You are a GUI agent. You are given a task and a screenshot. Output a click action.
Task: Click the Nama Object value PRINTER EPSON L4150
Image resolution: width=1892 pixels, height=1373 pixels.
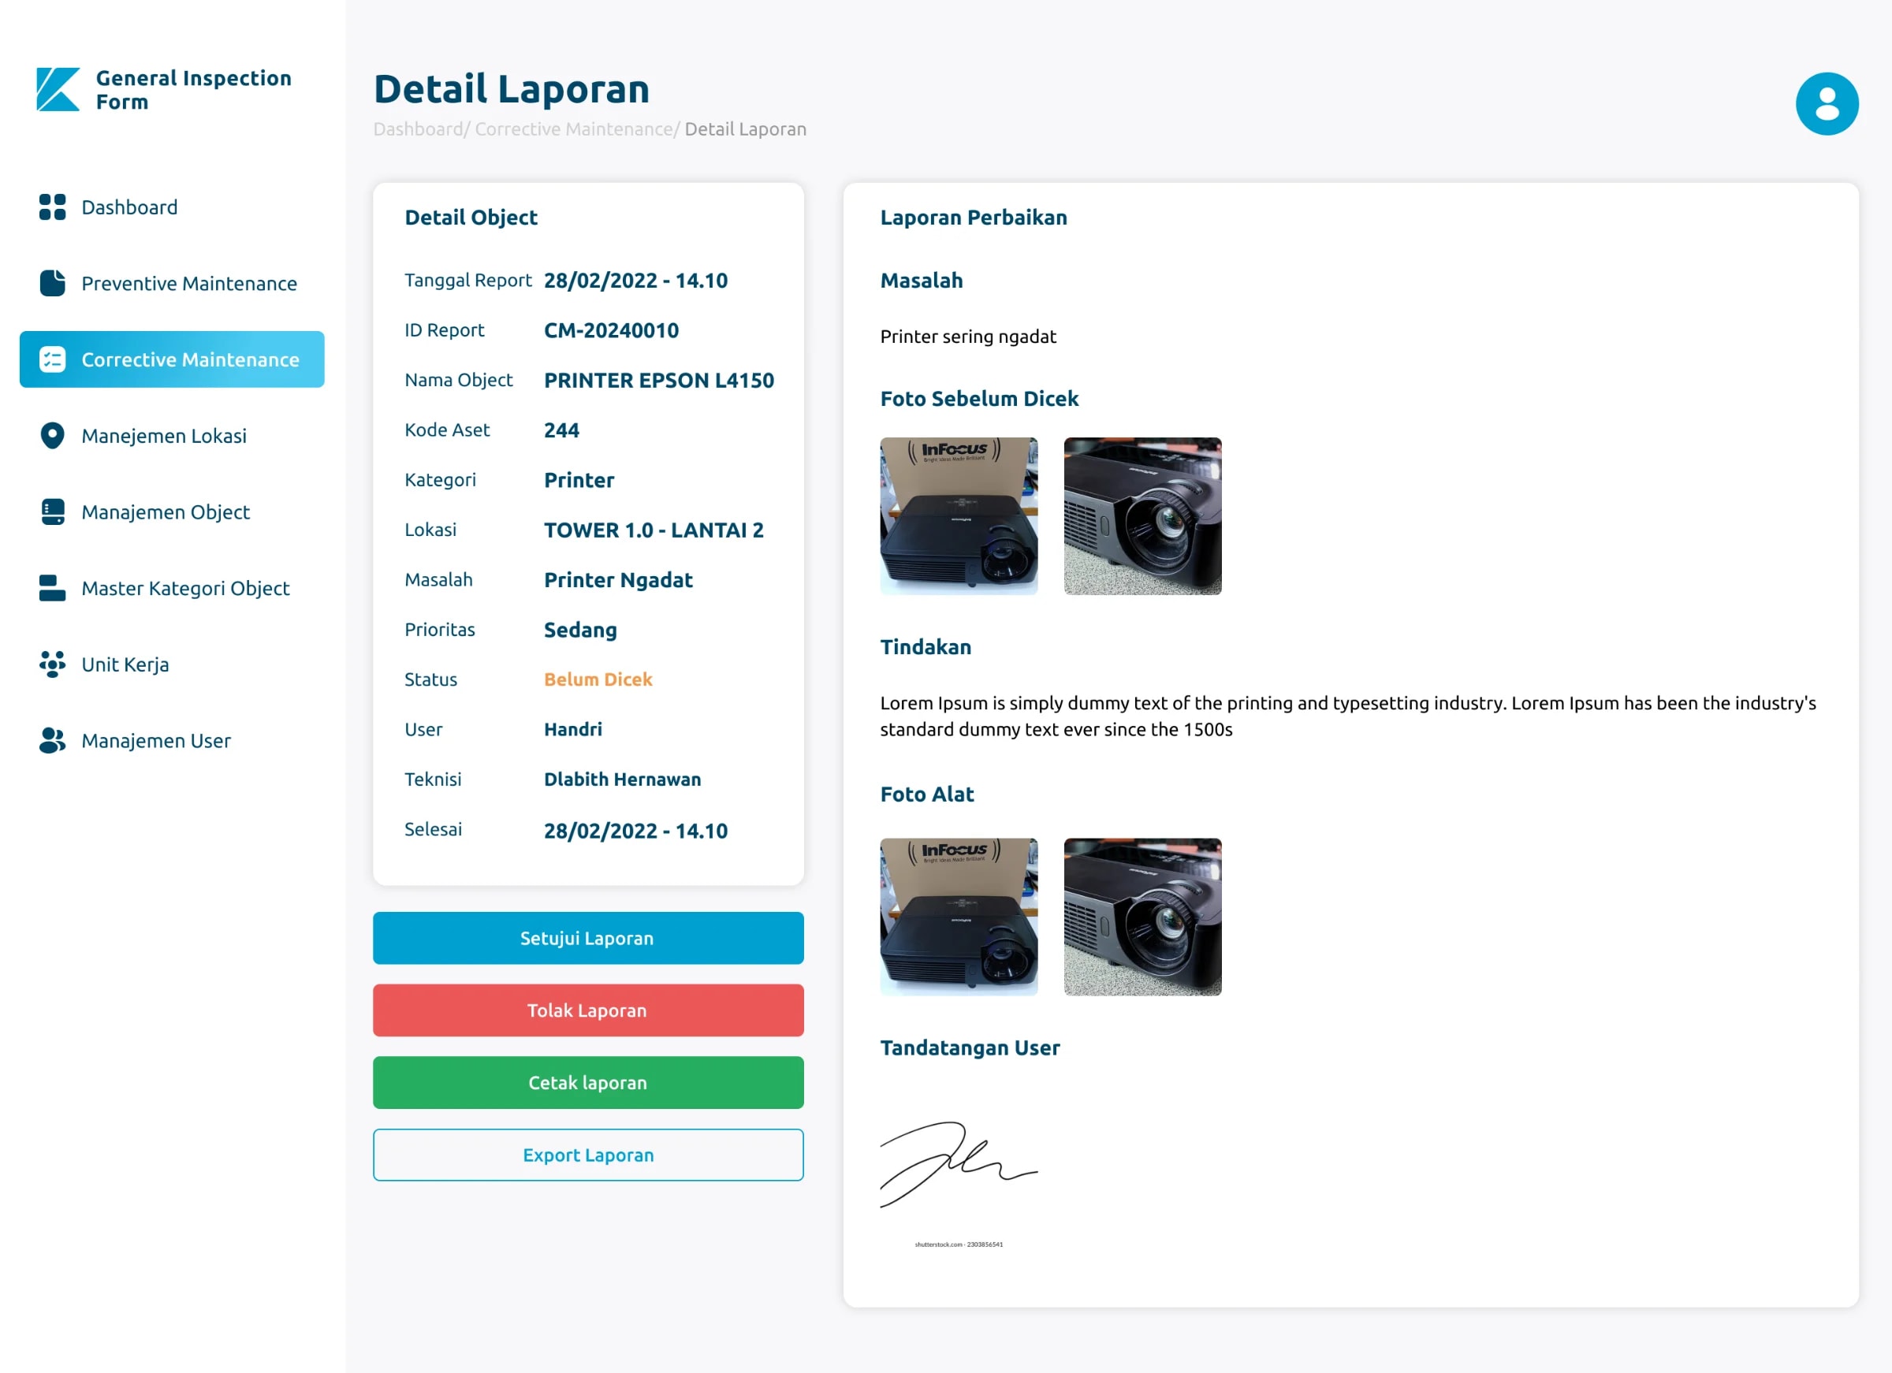pos(659,381)
